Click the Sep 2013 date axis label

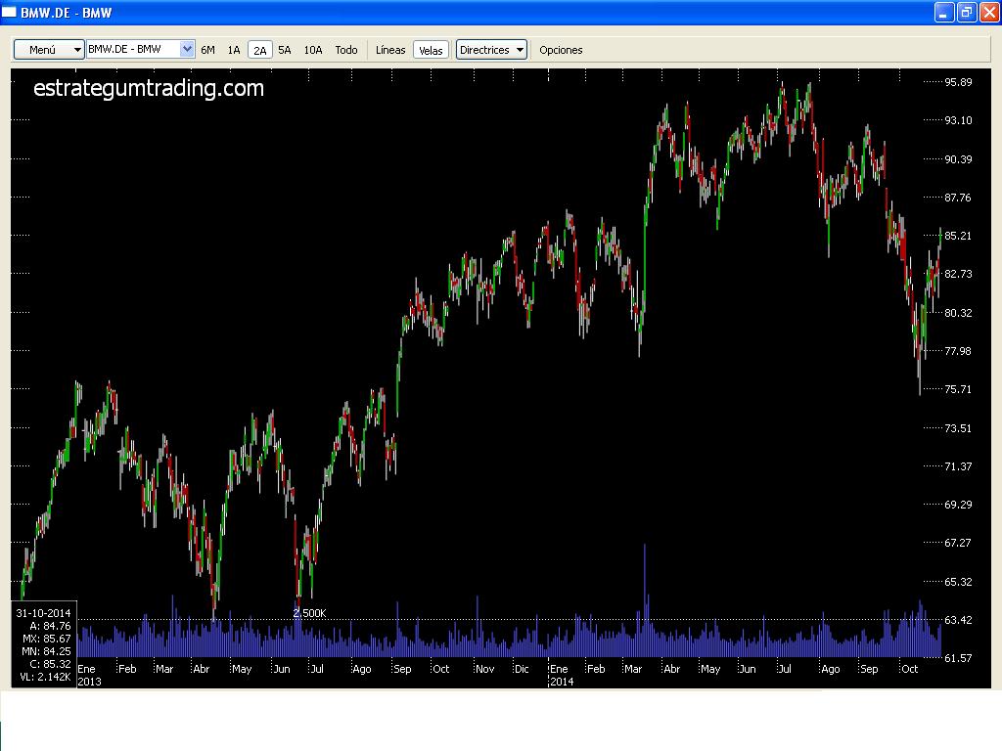click(x=402, y=669)
